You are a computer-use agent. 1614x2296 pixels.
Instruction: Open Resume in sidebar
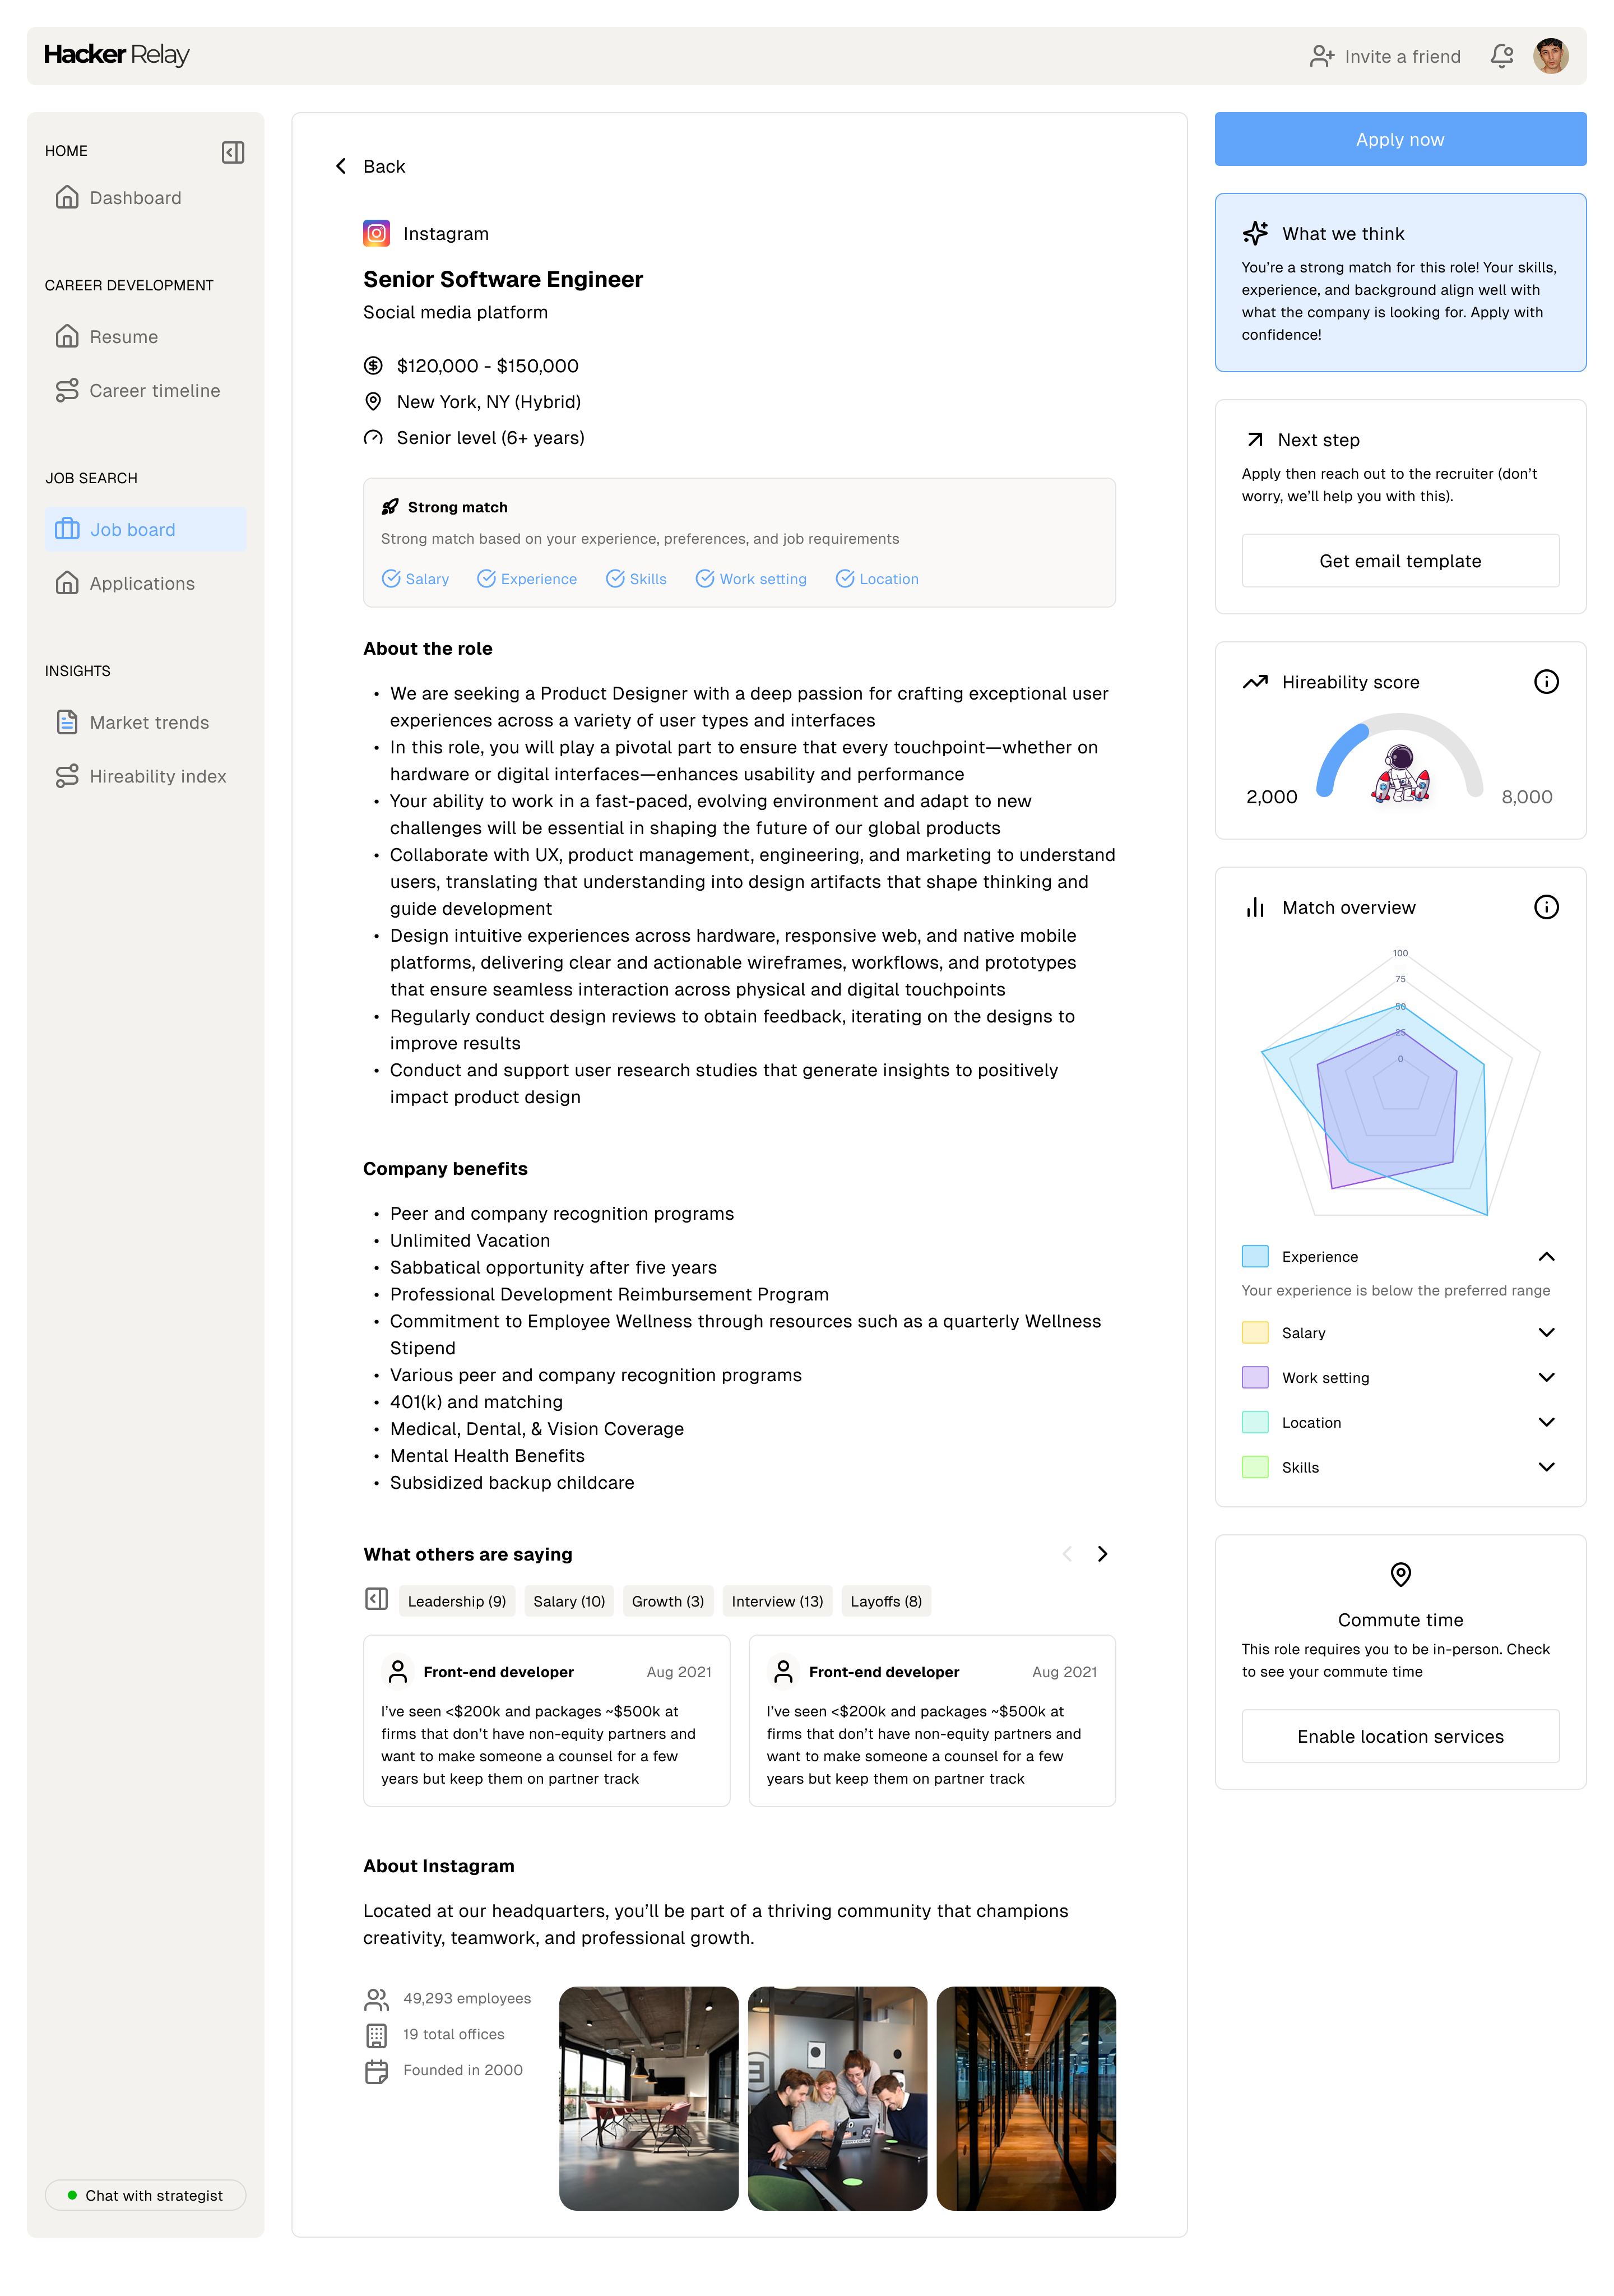tap(145, 337)
